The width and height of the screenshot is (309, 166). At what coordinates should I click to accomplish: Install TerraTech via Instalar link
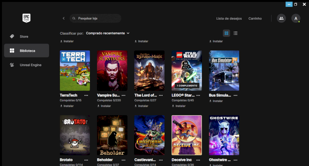[x=68, y=106]
